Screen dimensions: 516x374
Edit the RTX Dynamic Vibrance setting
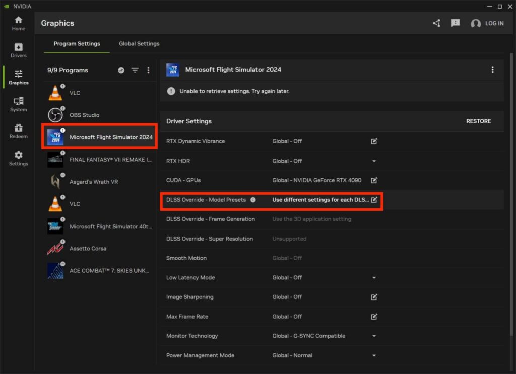[374, 141]
